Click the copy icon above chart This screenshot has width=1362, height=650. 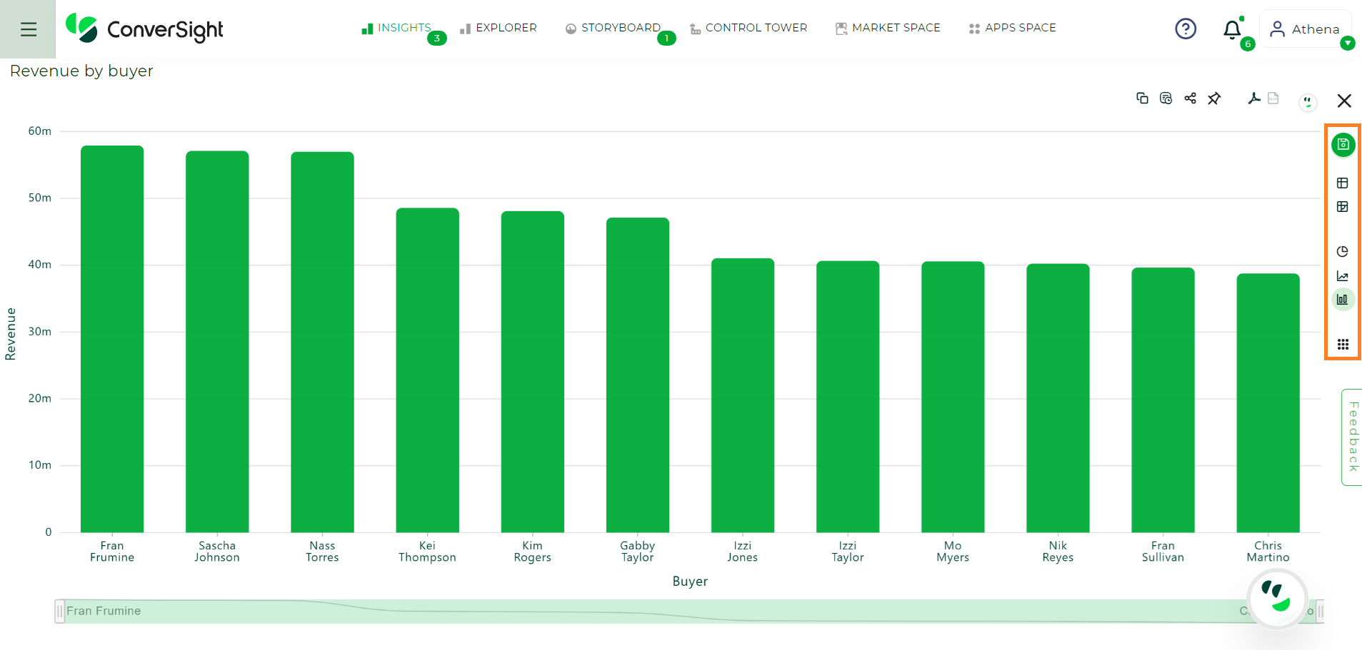[1142, 98]
